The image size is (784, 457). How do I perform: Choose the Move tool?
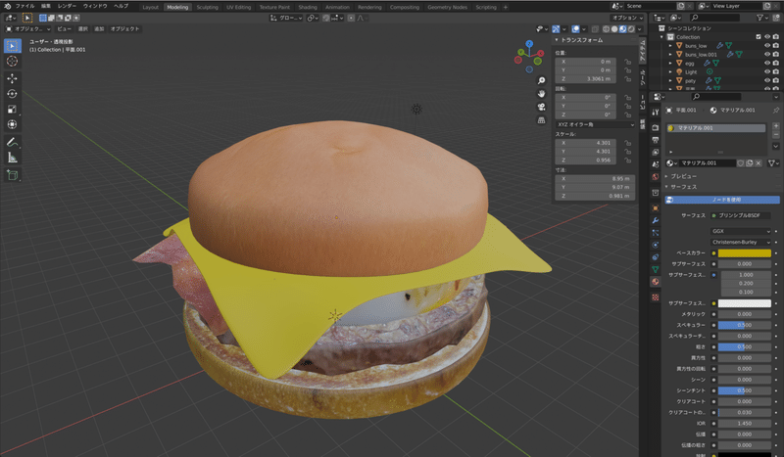[x=13, y=78]
